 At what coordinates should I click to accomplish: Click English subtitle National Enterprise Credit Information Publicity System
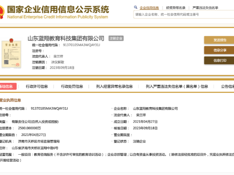pos(58,17)
